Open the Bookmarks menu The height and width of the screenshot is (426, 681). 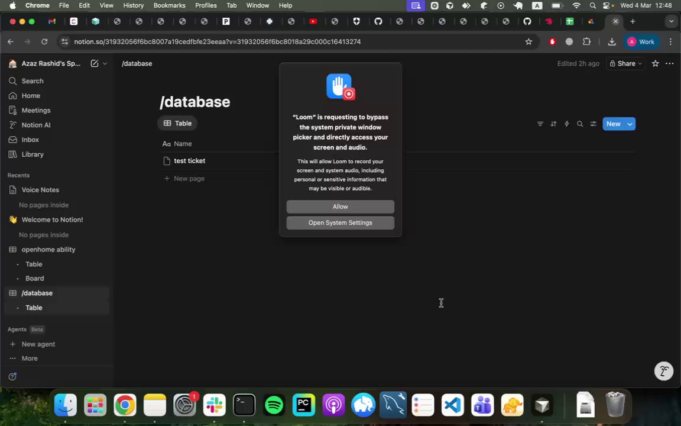tap(170, 5)
